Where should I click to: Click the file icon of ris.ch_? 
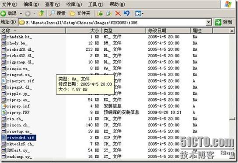[3, 119]
